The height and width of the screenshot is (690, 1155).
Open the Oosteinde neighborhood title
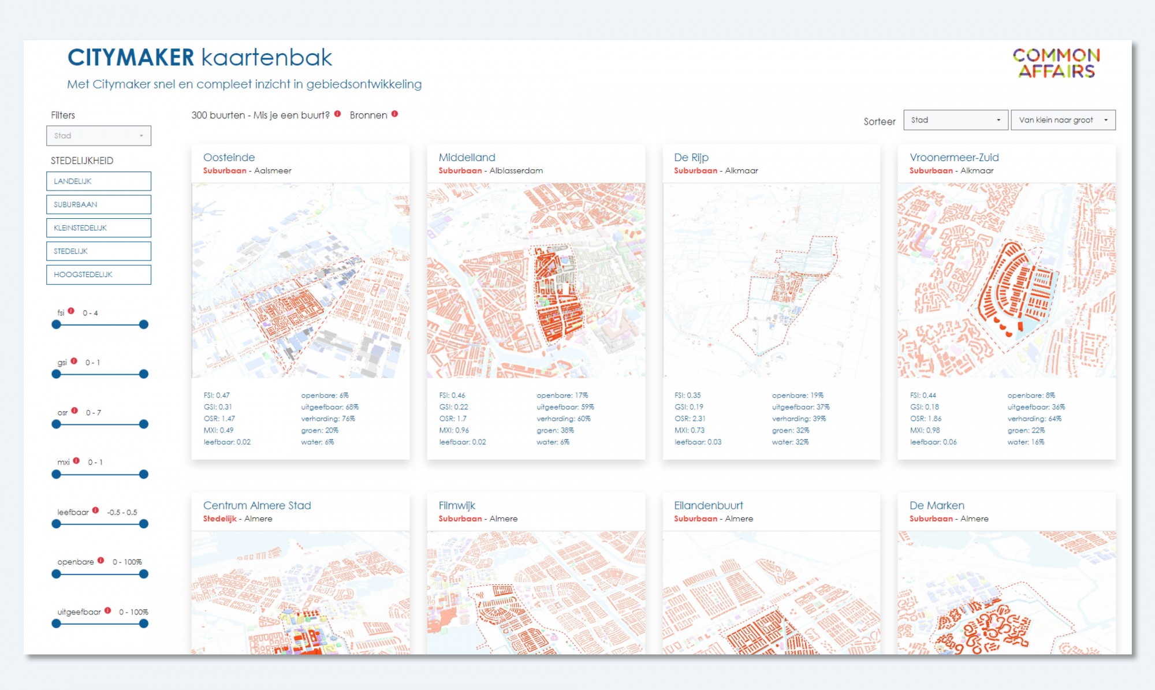(x=229, y=157)
